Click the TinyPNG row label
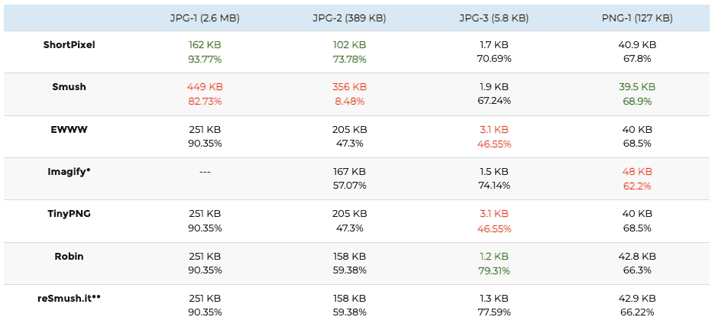Viewport: 712px width, 330px height. 69,213
